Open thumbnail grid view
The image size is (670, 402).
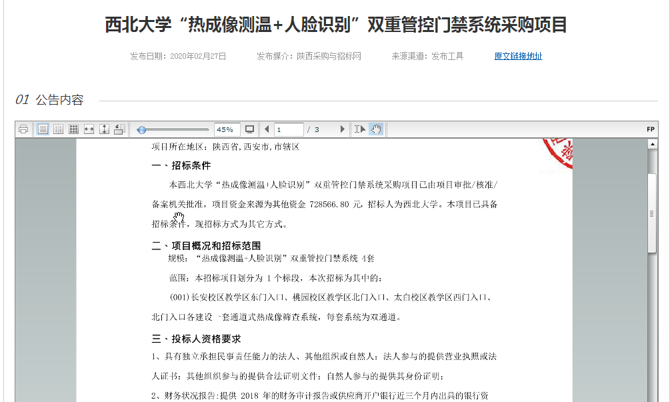73,129
